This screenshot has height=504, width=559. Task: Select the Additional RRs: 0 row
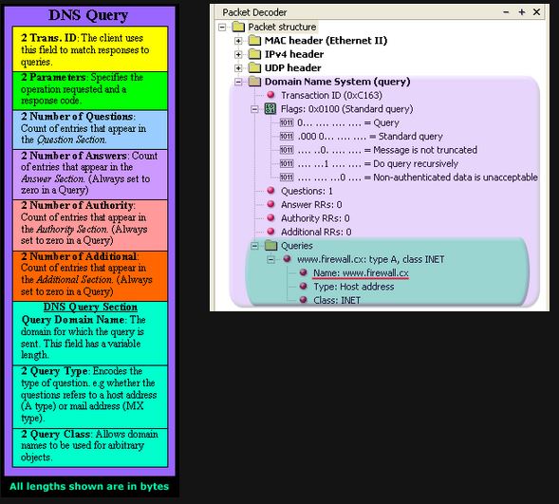[316, 233]
